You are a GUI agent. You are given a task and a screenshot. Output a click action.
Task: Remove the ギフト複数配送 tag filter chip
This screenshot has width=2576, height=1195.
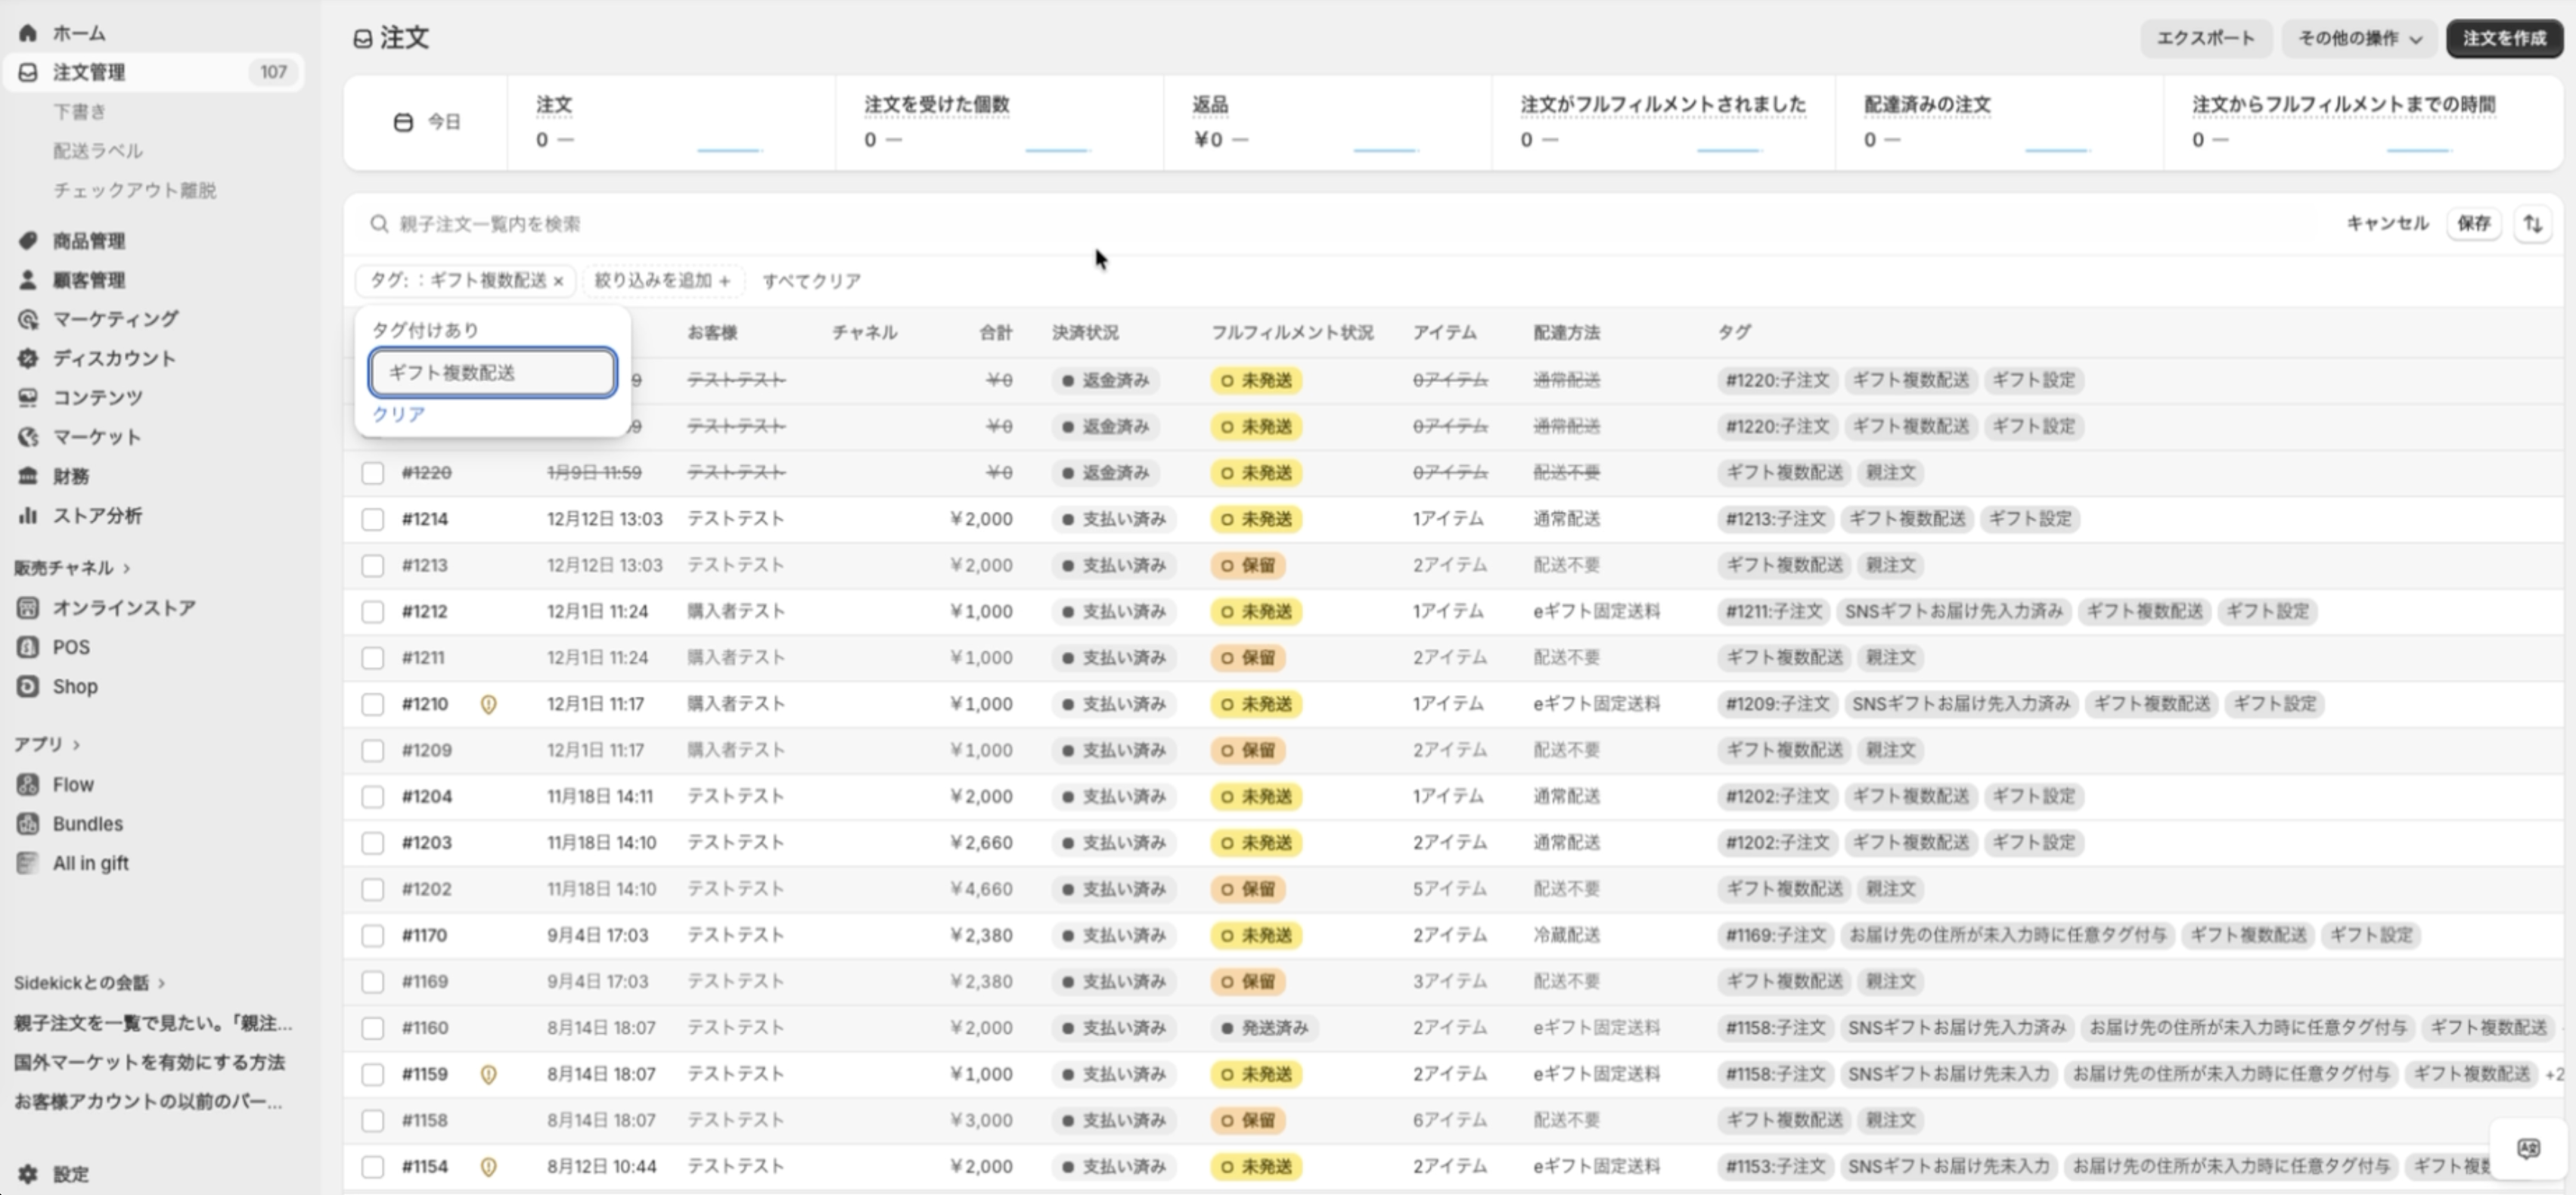pos(559,281)
